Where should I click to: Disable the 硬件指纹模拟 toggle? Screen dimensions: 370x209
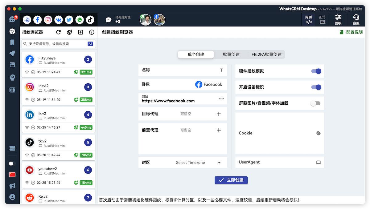pyautogui.click(x=316, y=71)
